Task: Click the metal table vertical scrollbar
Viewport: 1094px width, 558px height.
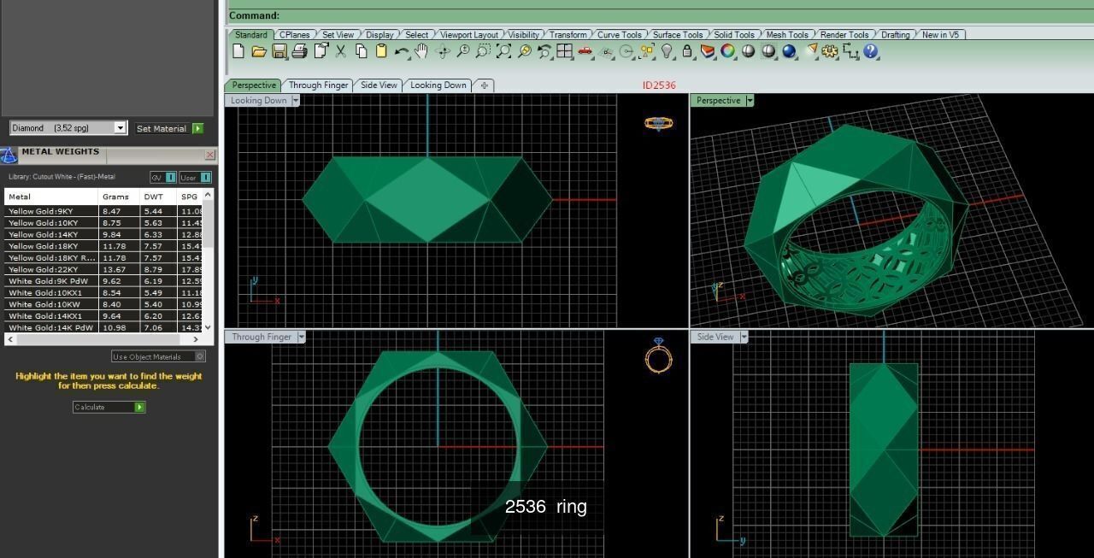Action: point(208,261)
